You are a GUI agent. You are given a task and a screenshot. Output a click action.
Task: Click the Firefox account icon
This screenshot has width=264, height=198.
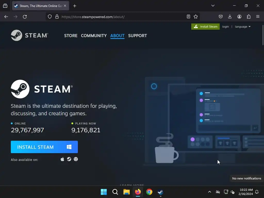(239, 16)
